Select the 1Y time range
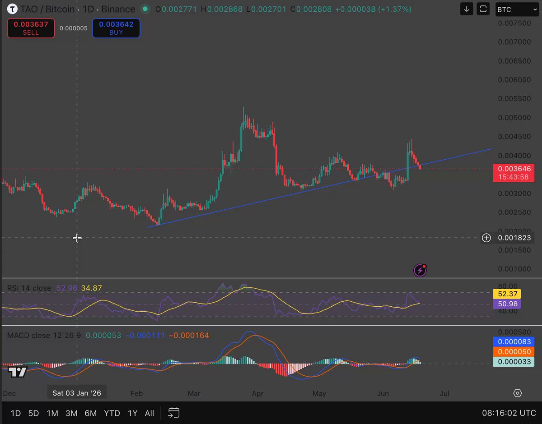 click(132, 413)
